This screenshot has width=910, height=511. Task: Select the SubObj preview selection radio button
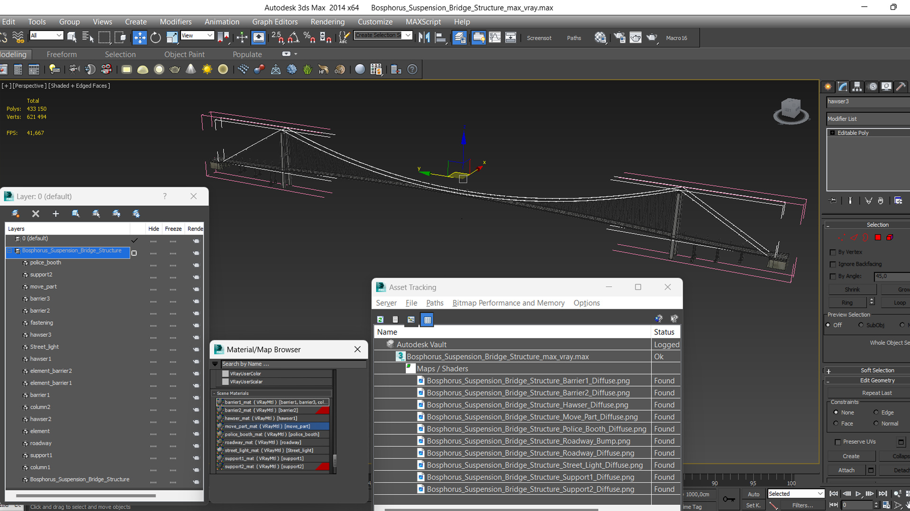tap(861, 325)
